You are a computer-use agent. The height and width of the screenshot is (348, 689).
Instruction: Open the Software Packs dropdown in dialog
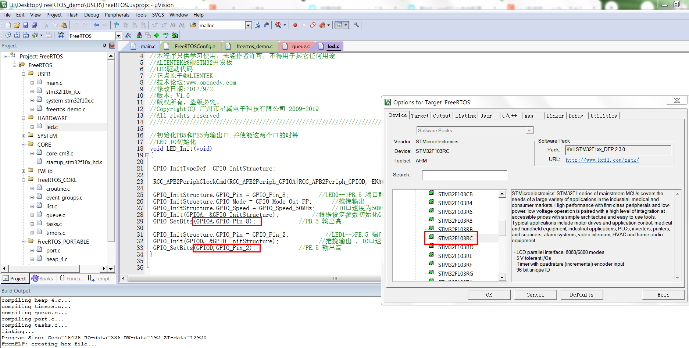pyautogui.click(x=529, y=130)
